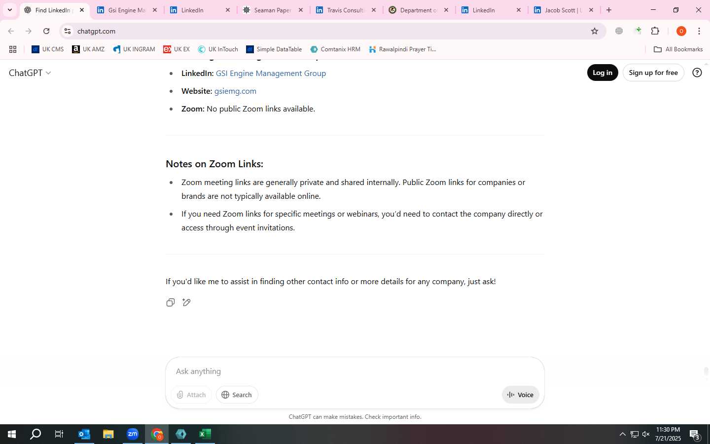Close the Find LinkedIn tab

(x=82, y=10)
